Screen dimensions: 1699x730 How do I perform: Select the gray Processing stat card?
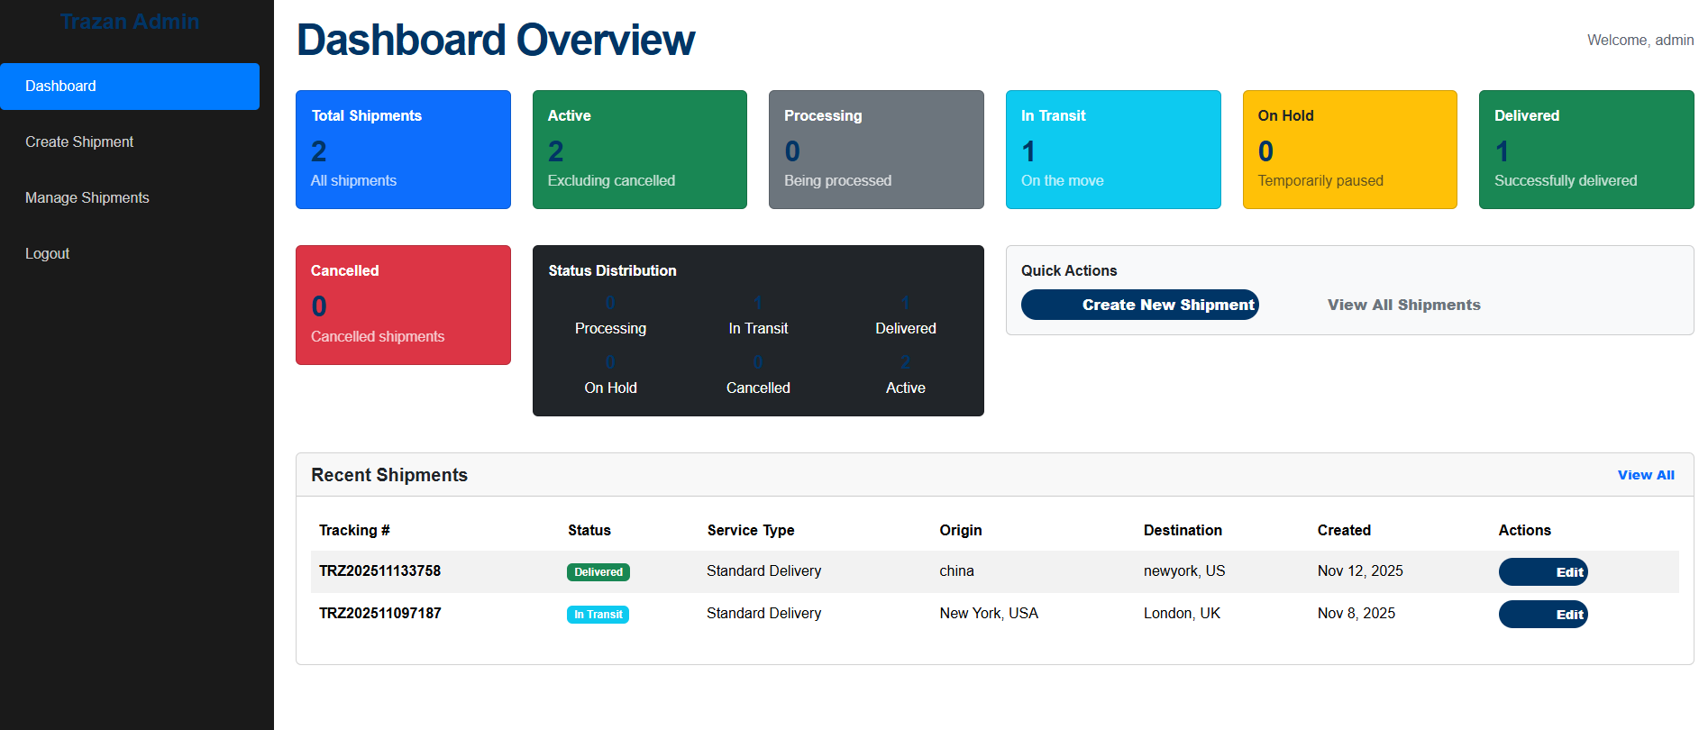pyautogui.click(x=875, y=150)
